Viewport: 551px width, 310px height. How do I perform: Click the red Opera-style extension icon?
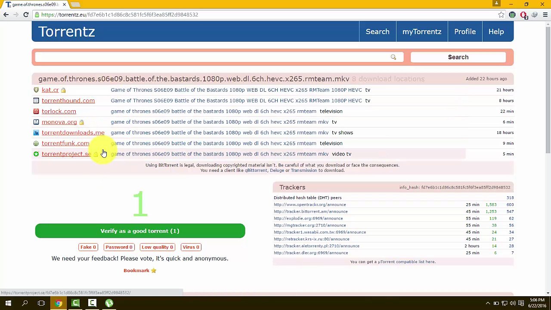click(x=523, y=15)
